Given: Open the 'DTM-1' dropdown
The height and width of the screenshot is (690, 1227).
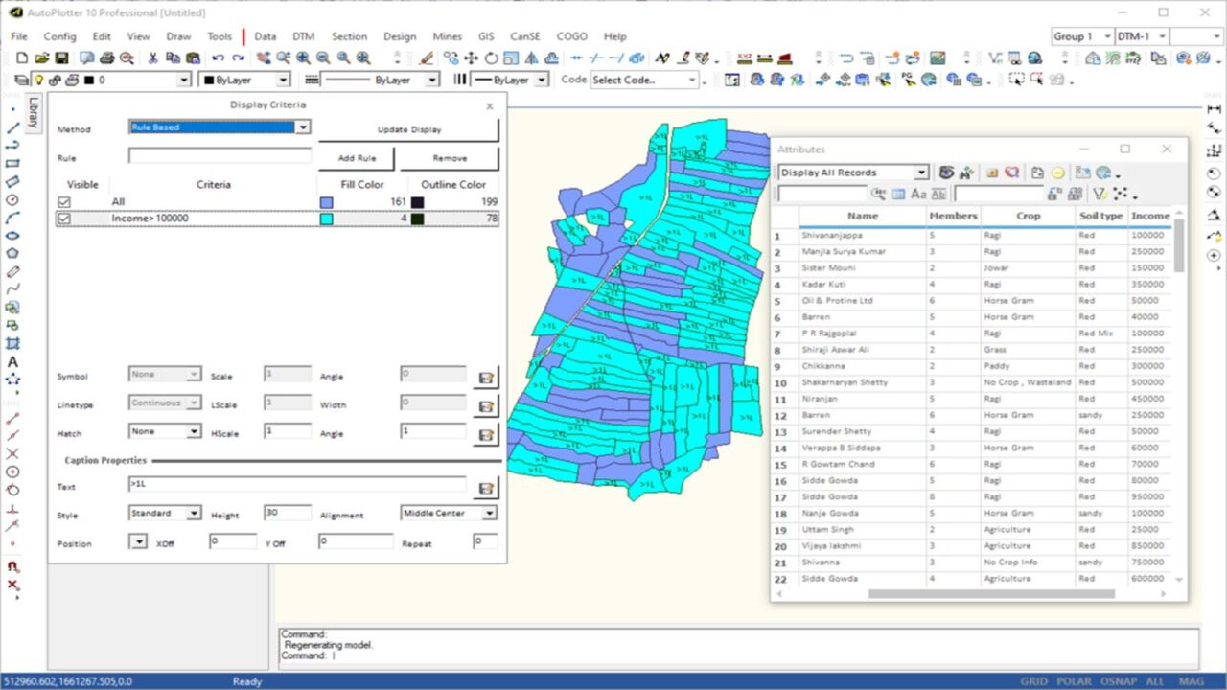Looking at the screenshot, I should (x=1163, y=36).
